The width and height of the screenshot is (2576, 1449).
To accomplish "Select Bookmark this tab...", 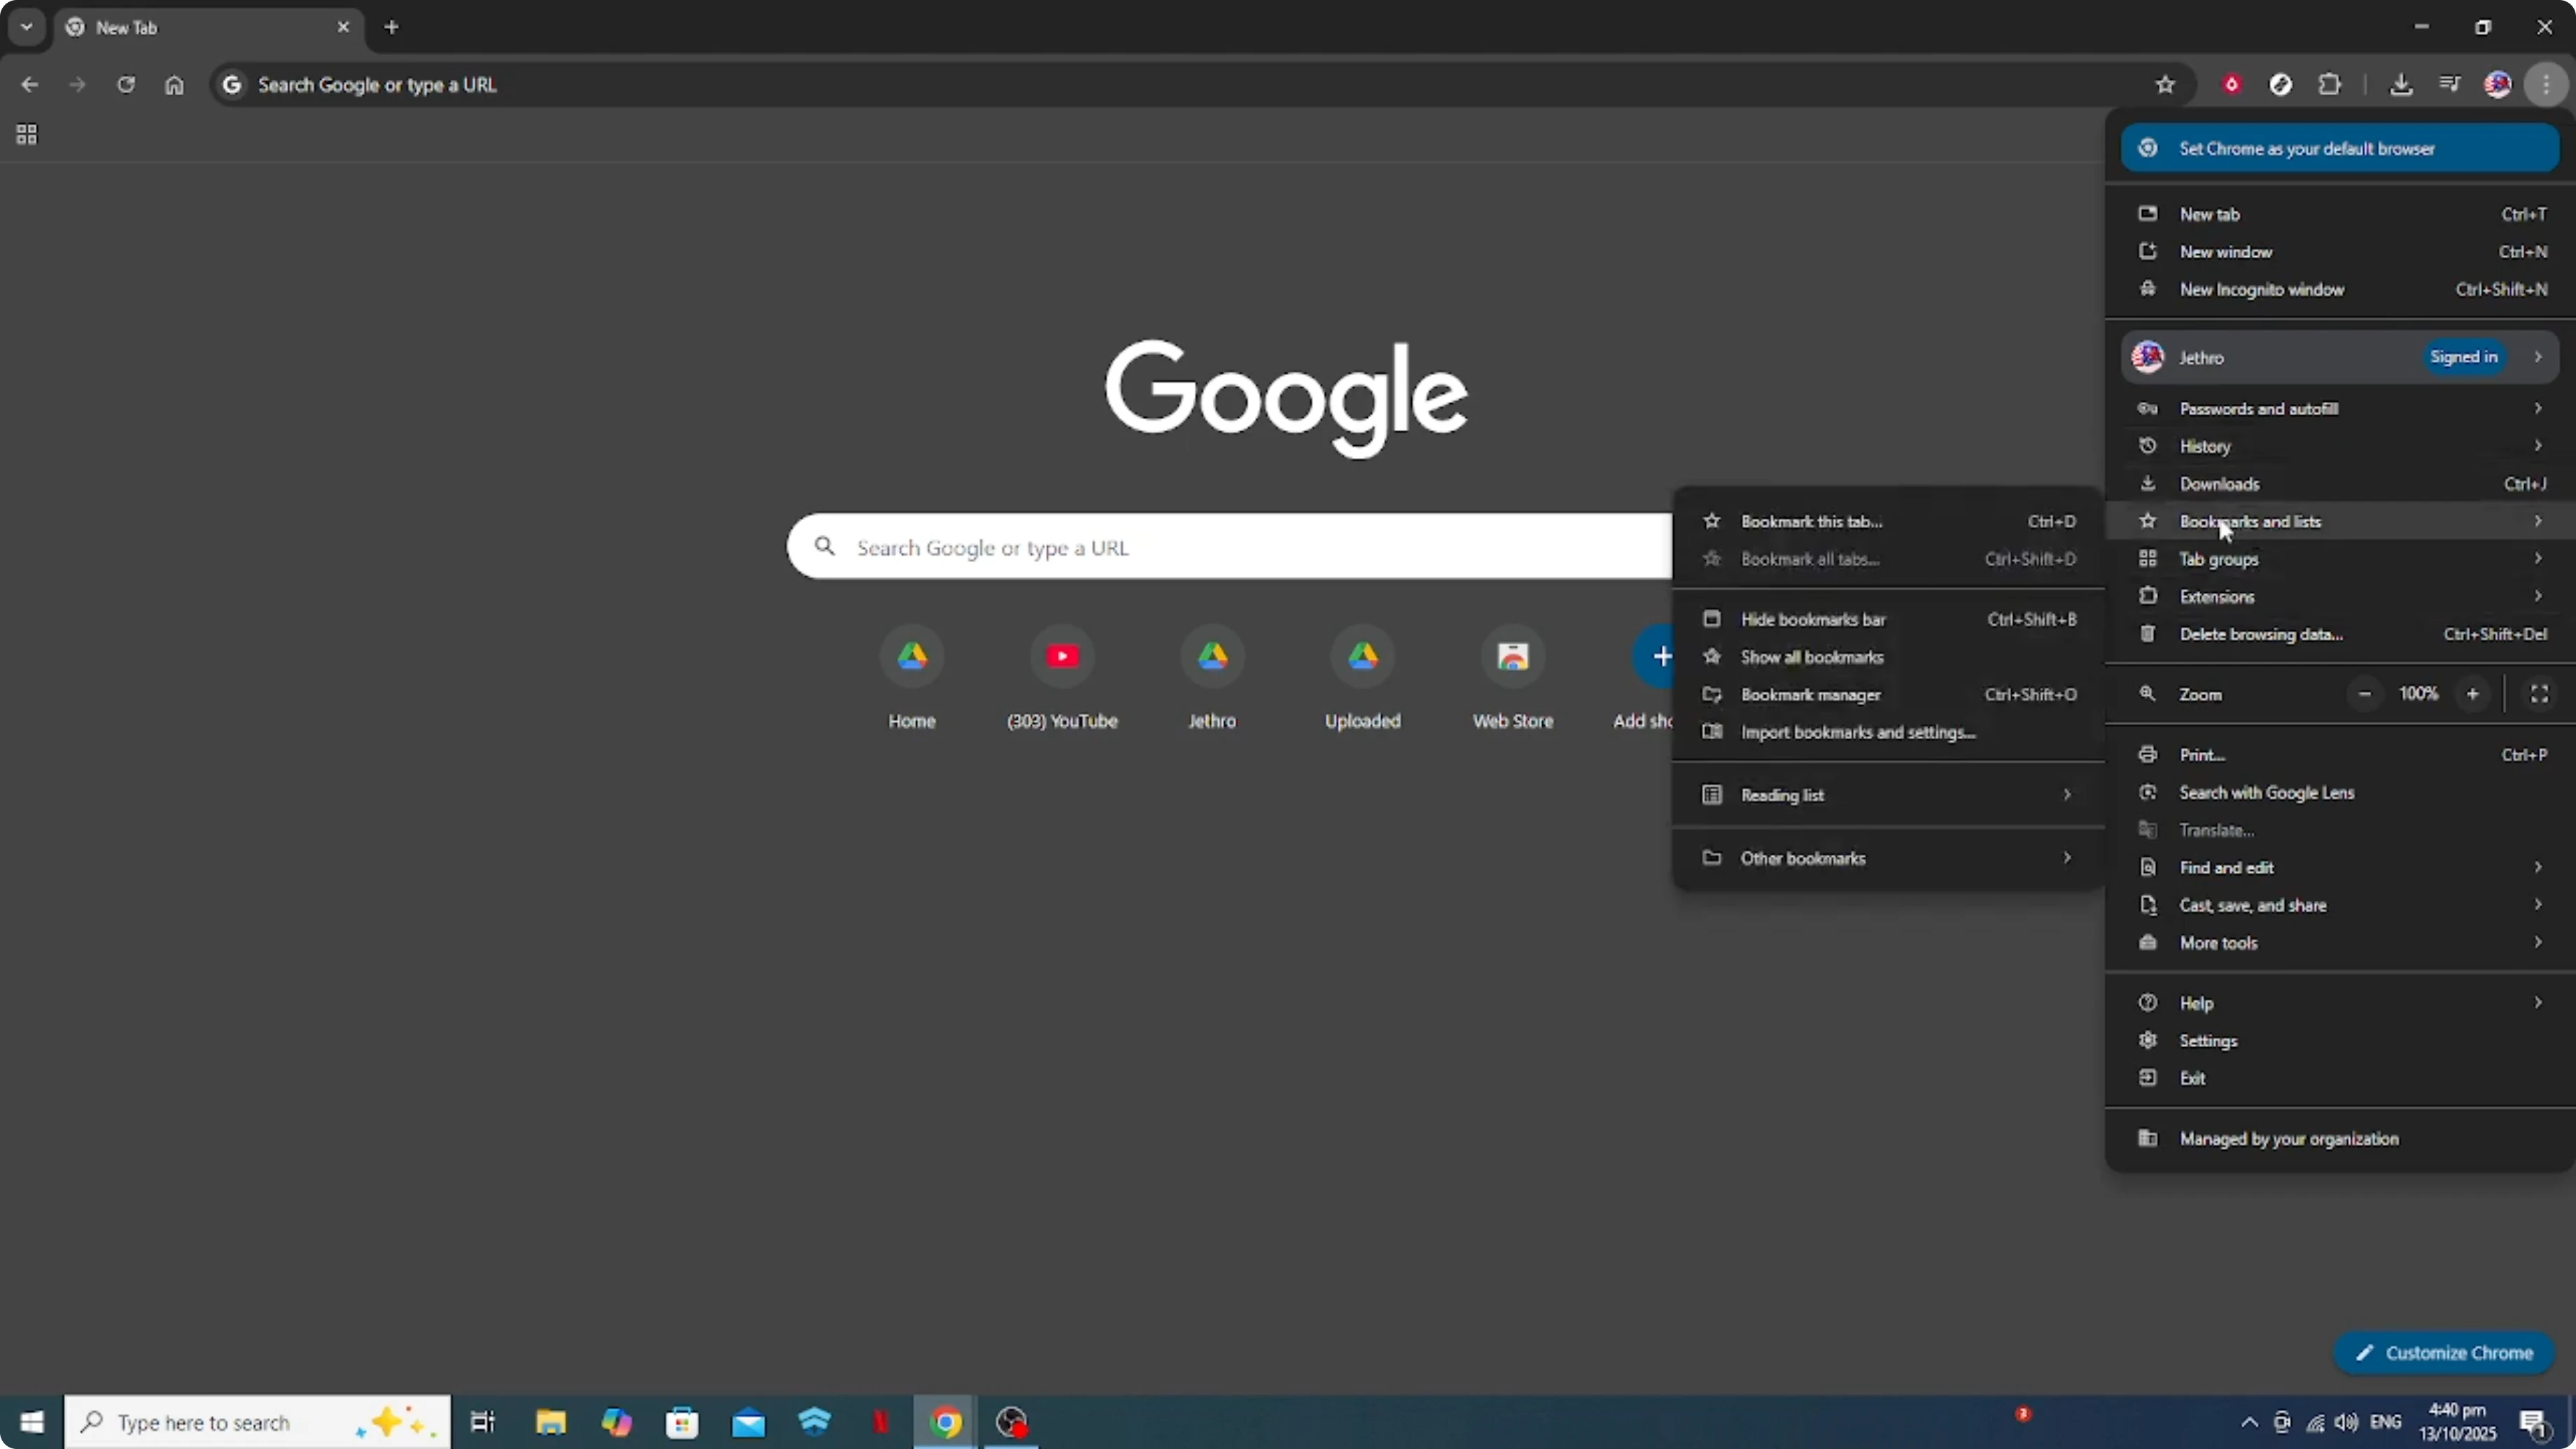I will (x=1888, y=521).
